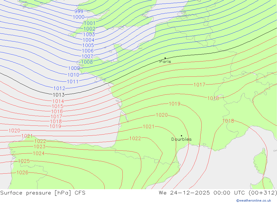This screenshot has width=277, height=203.
Task: Pick the 1006 pressure label
Action: [x=88, y=51]
